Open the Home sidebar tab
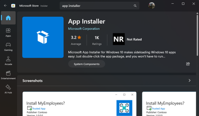Viewport: 199px width, 116px height. point(8,18)
